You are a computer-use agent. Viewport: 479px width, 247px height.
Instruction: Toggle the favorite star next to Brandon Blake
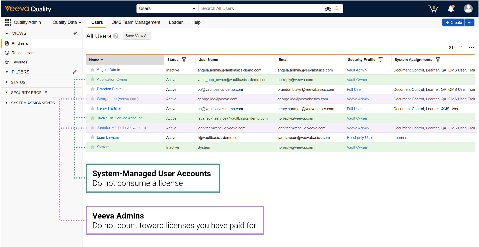(x=92, y=89)
